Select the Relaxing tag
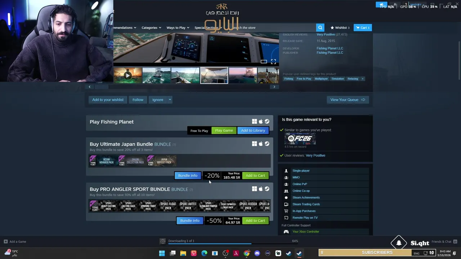Viewport: 461px width, 259px height. tap(353, 79)
